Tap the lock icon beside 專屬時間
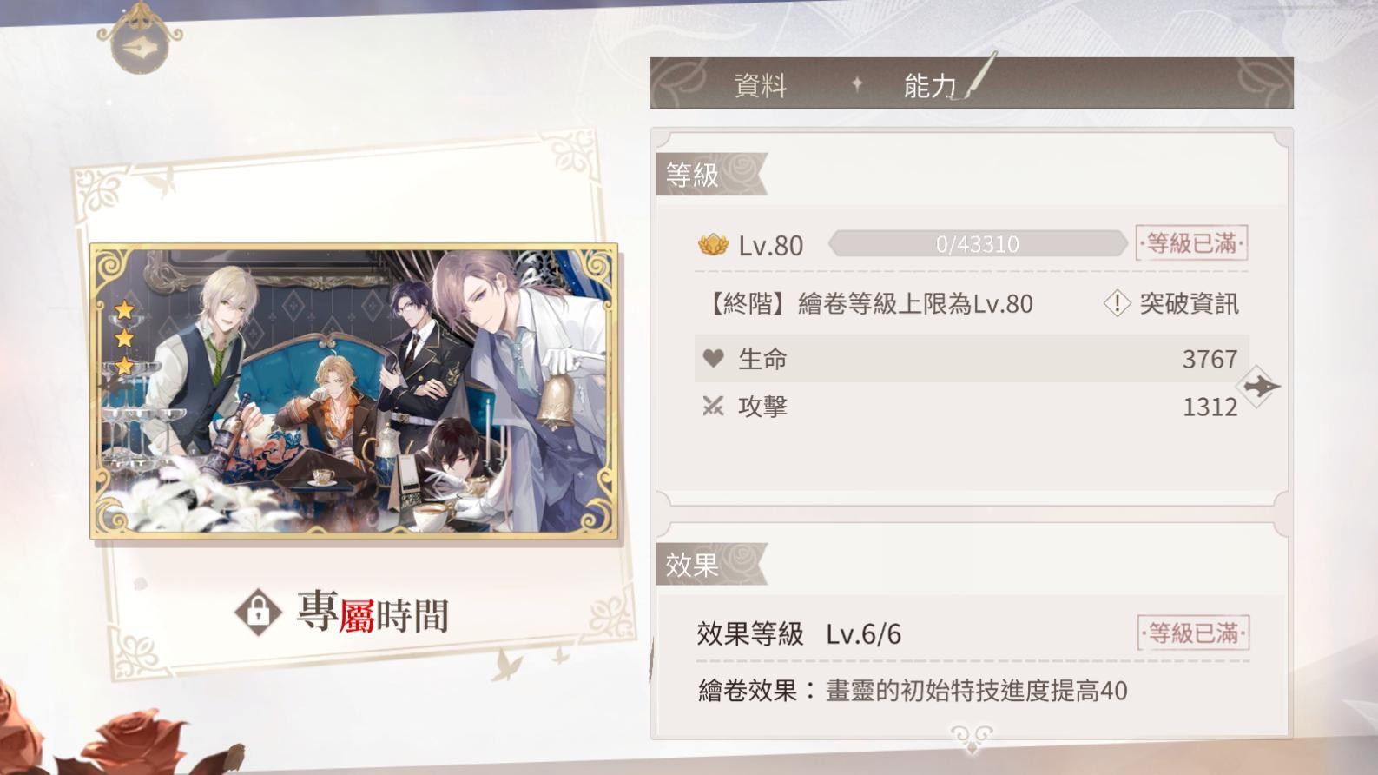This screenshot has height=775, width=1378. 258,613
